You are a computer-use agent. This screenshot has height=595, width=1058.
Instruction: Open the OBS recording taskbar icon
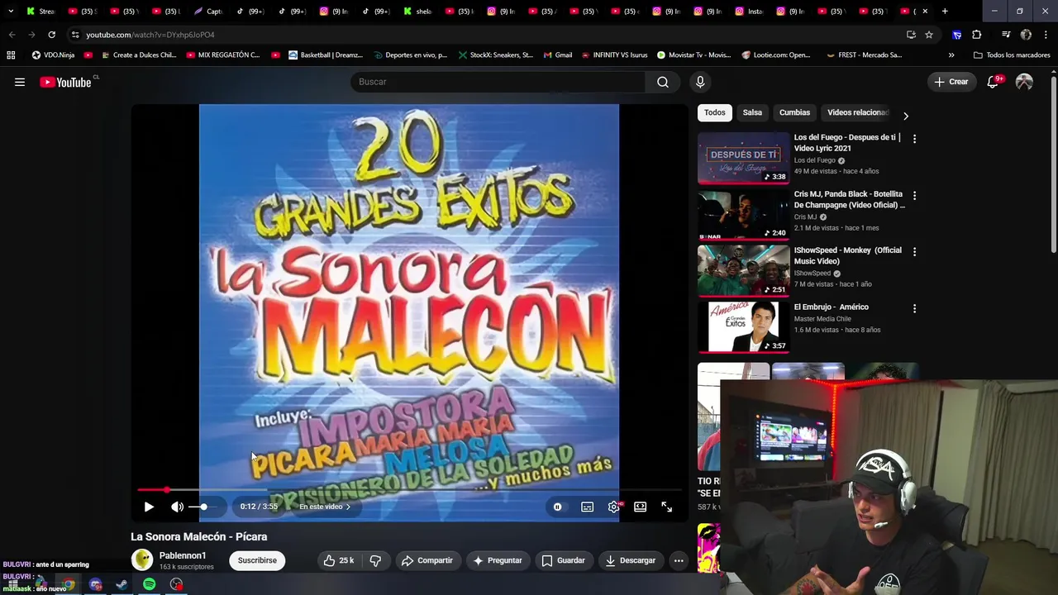[176, 584]
